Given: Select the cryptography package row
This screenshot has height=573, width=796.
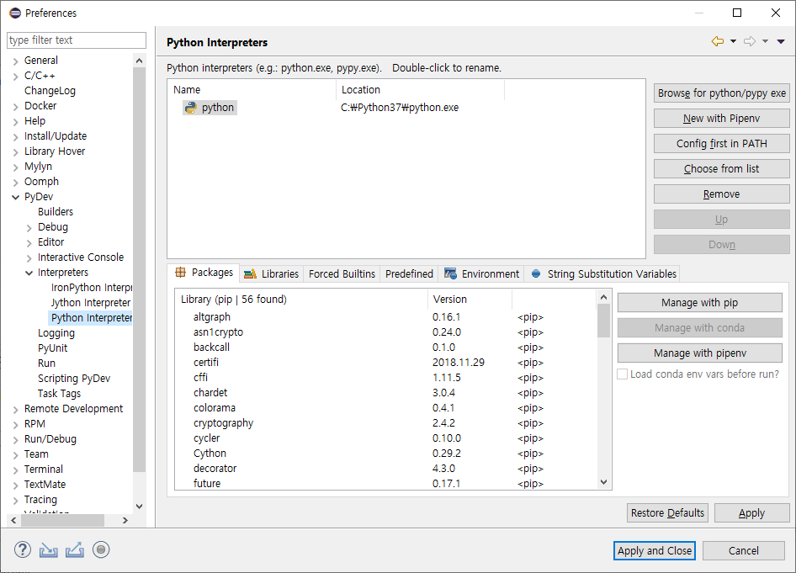Looking at the screenshot, I should 386,423.
